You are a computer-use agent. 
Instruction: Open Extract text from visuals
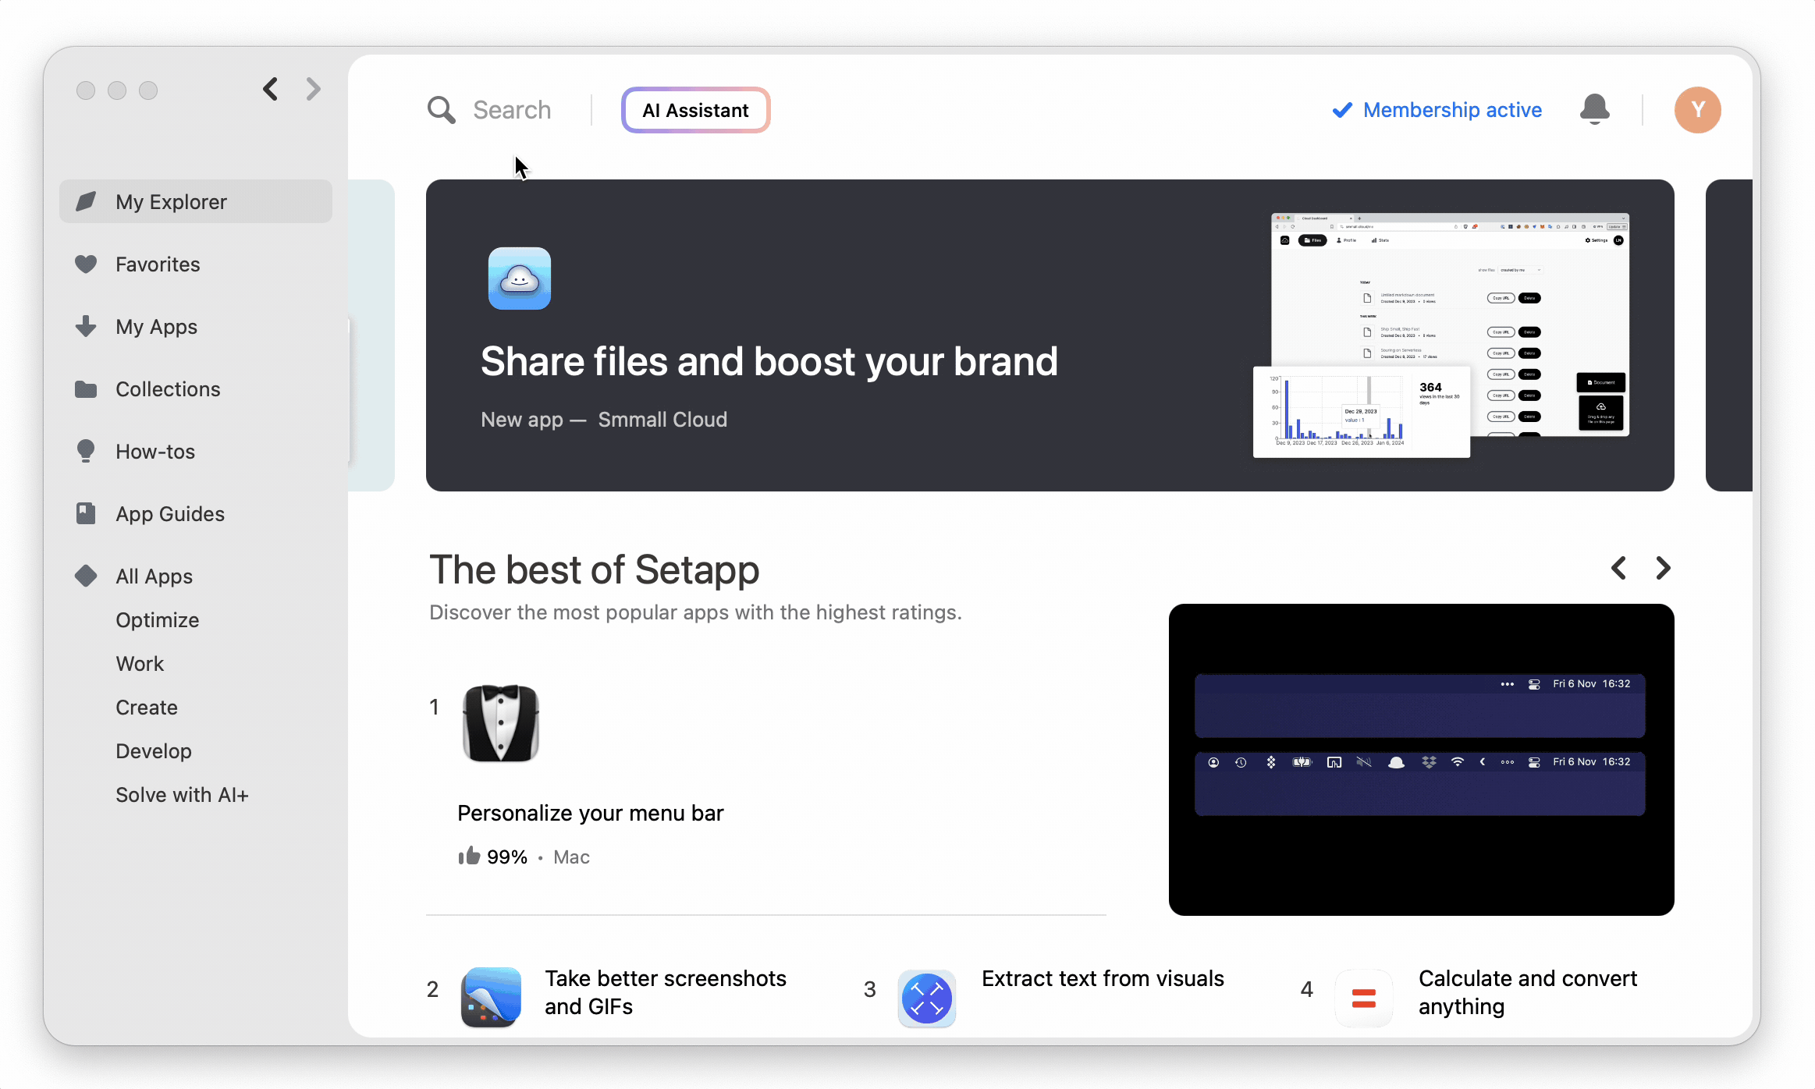pyautogui.click(x=1103, y=978)
